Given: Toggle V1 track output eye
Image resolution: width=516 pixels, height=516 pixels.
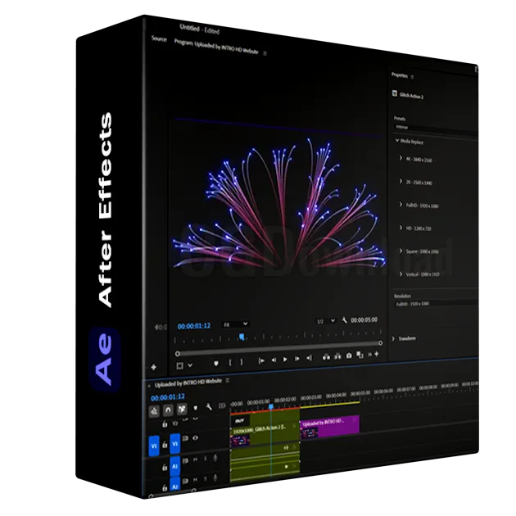Looking at the screenshot, I should [x=195, y=438].
